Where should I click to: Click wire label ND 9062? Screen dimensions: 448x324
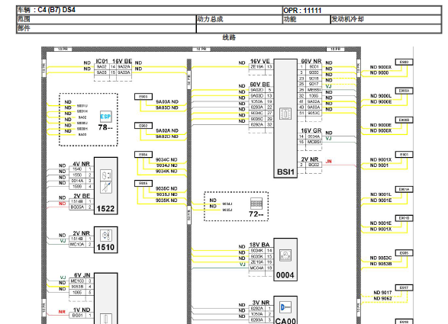382,299
